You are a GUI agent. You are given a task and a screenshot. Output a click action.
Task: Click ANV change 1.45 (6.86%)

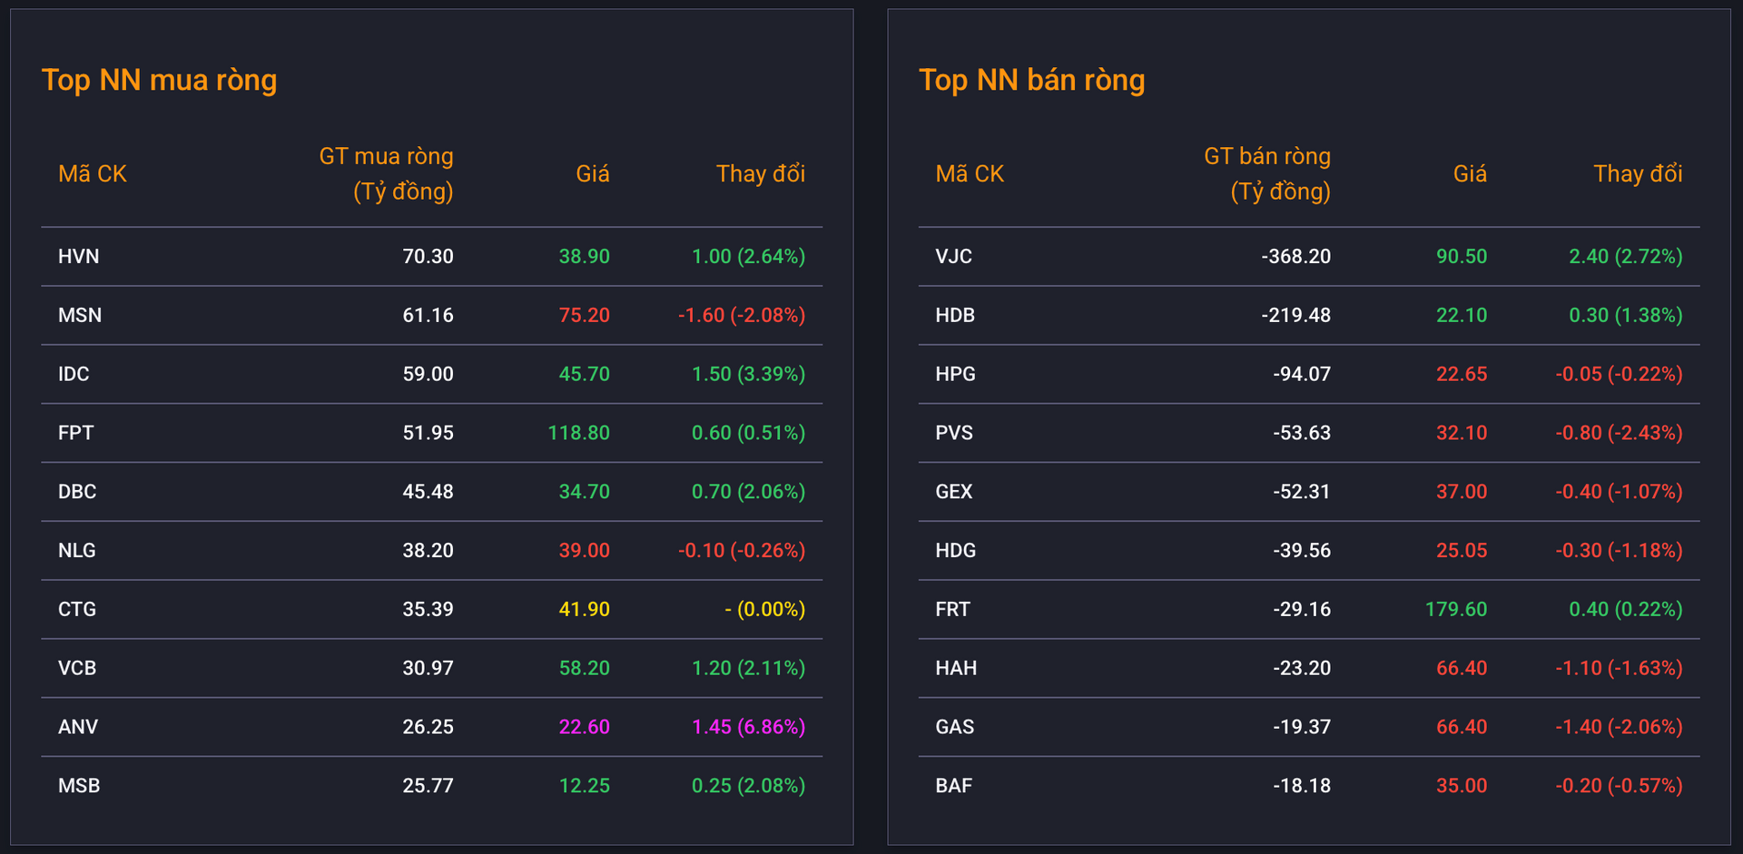pyautogui.click(x=749, y=727)
